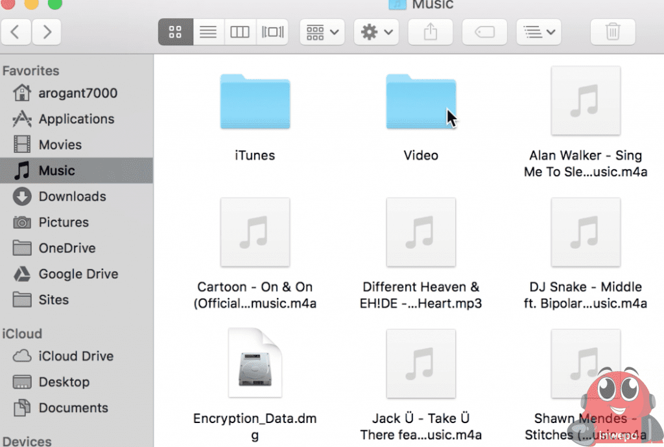Click the Share toolbar button
The width and height of the screenshot is (664, 447).
[x=431, y=32]
